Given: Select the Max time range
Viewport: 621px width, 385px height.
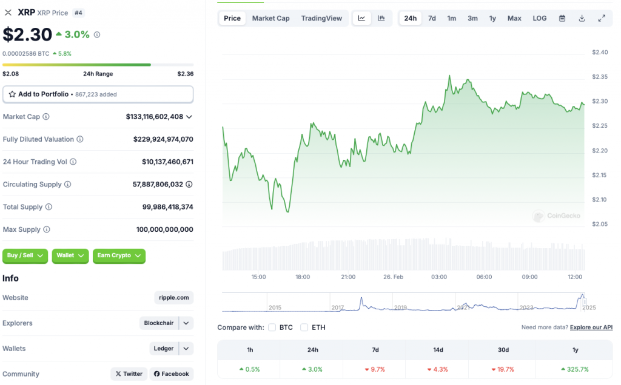Looking at the screenshot, I should pos(514,18).
